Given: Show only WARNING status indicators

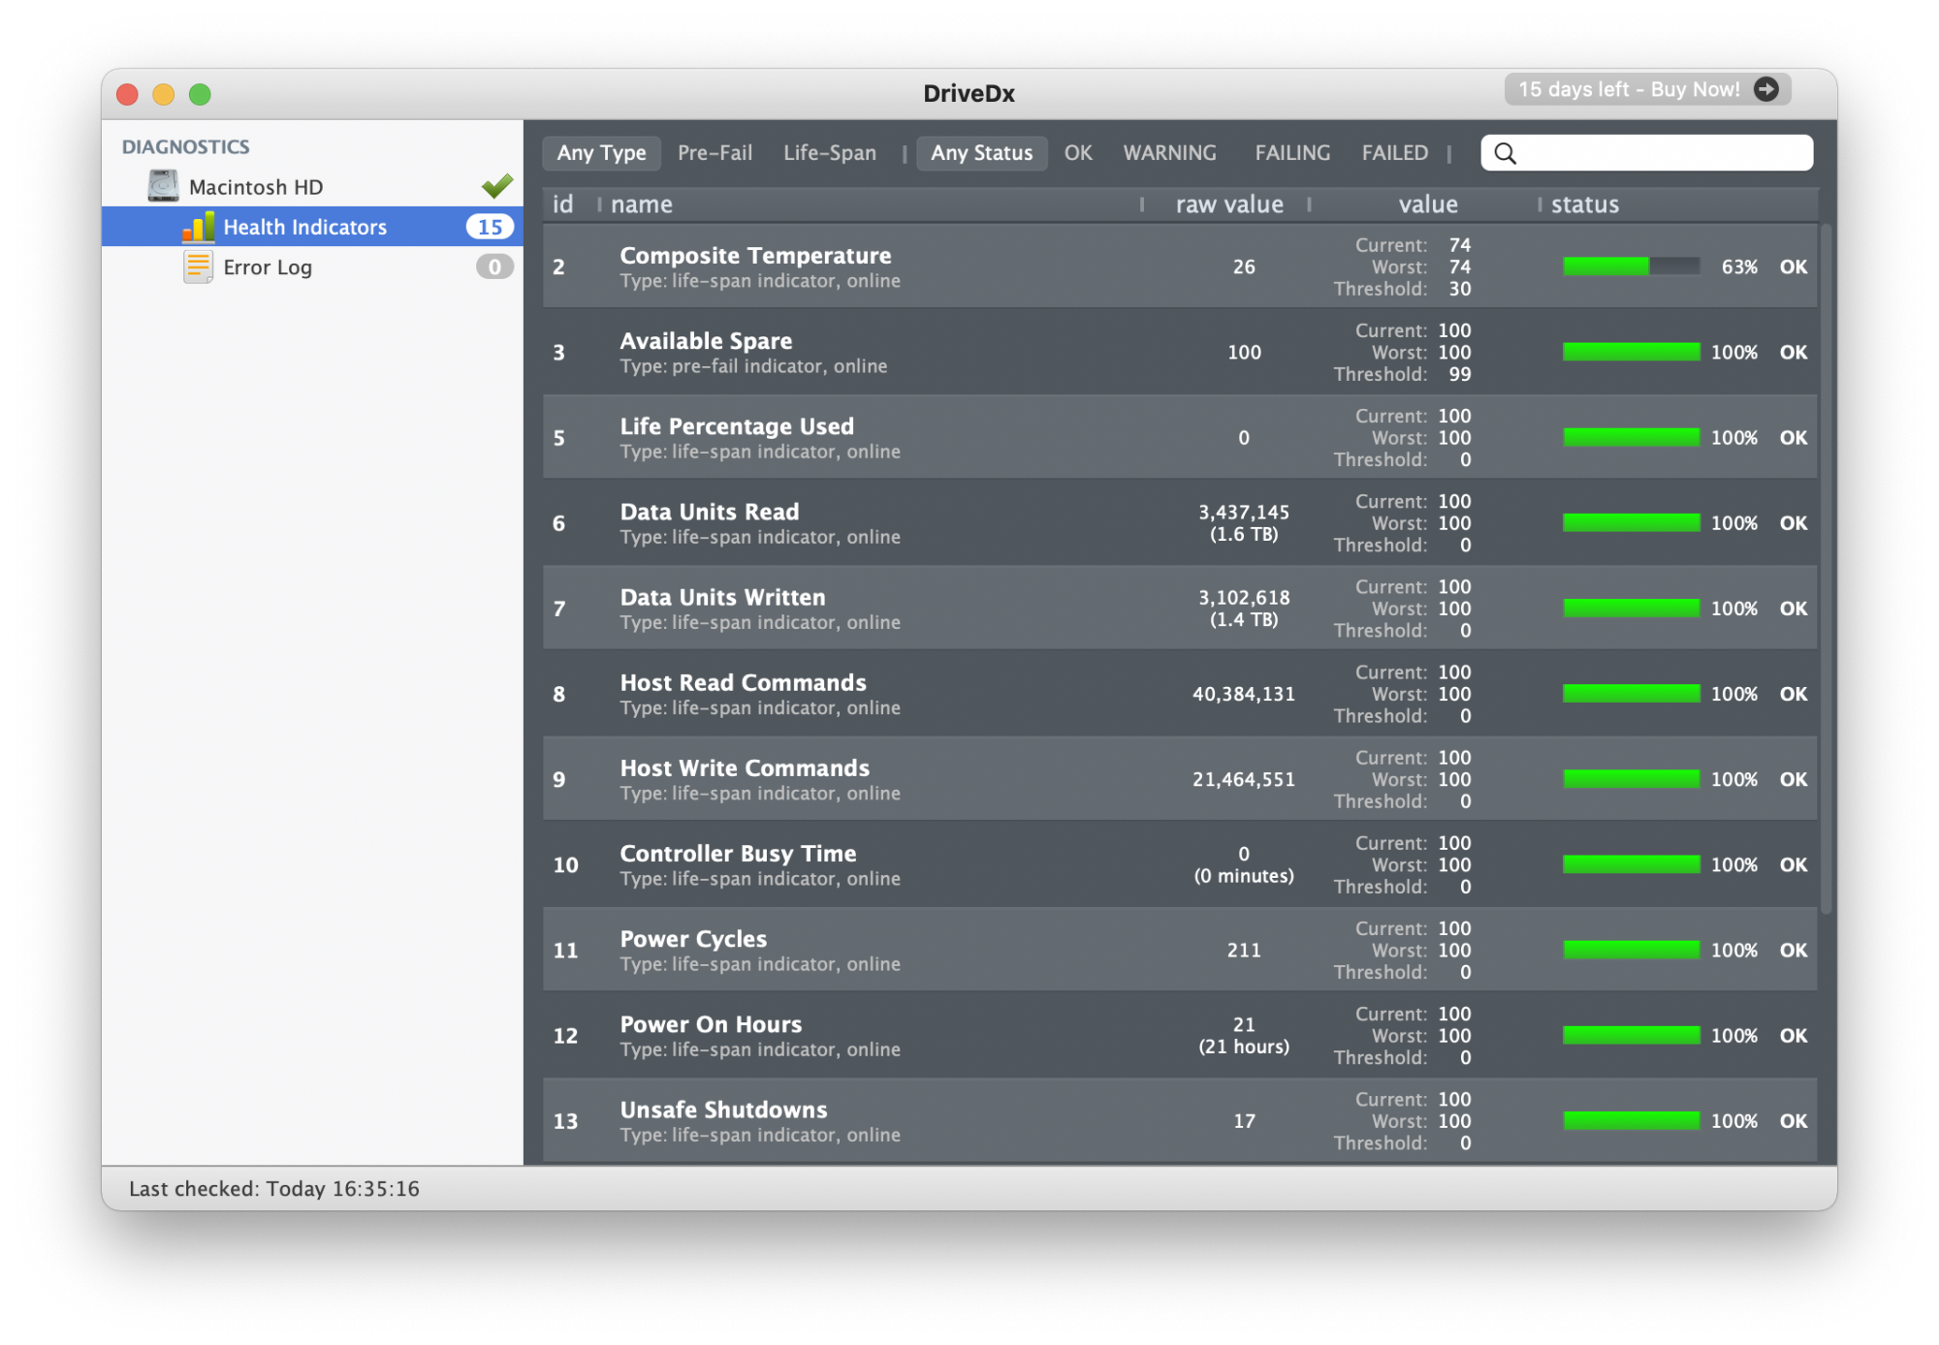Looking at the screenshot, I should pyautogui.click(x=1169, y=153).
